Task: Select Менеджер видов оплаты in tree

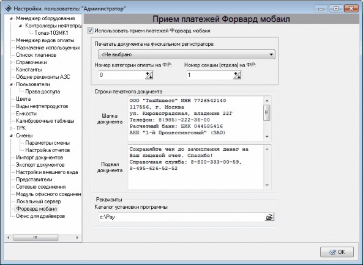Action: click(45, 40)
